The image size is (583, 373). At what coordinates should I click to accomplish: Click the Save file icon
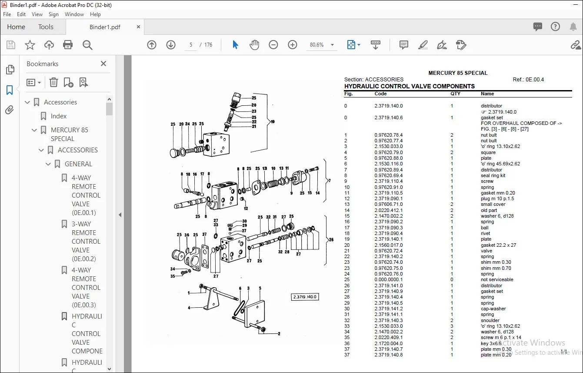coord(11,45)
